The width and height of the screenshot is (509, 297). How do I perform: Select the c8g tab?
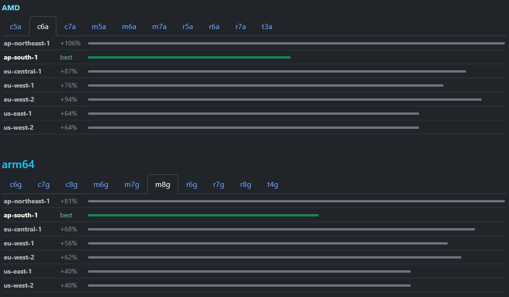(x=71, y=185)
